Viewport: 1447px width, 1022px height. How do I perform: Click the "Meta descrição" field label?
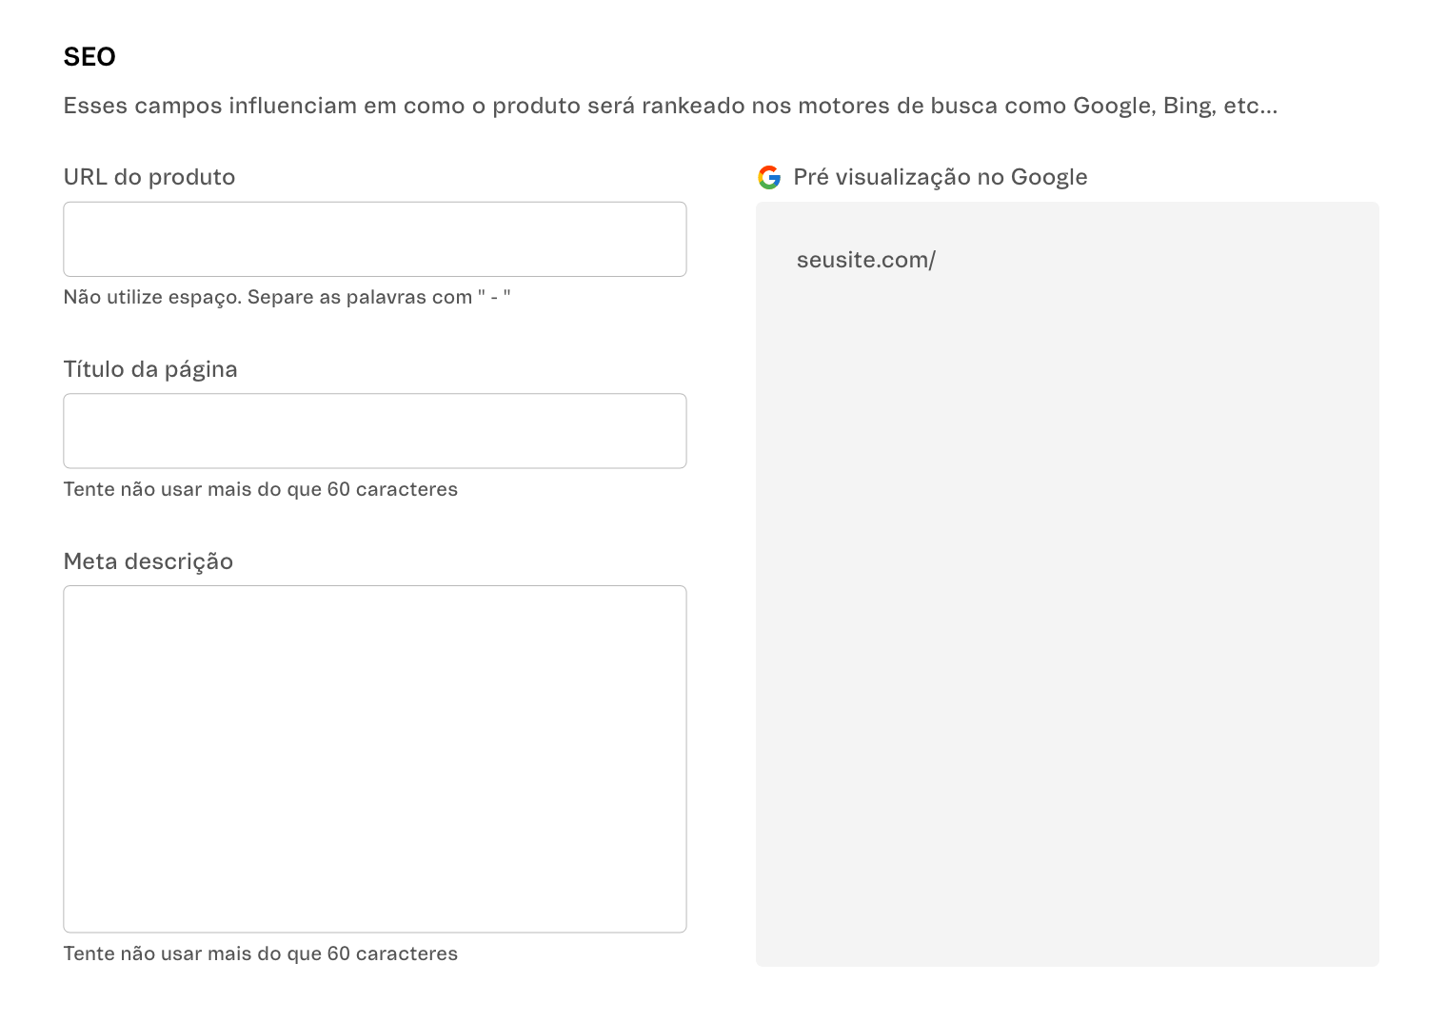149,561
